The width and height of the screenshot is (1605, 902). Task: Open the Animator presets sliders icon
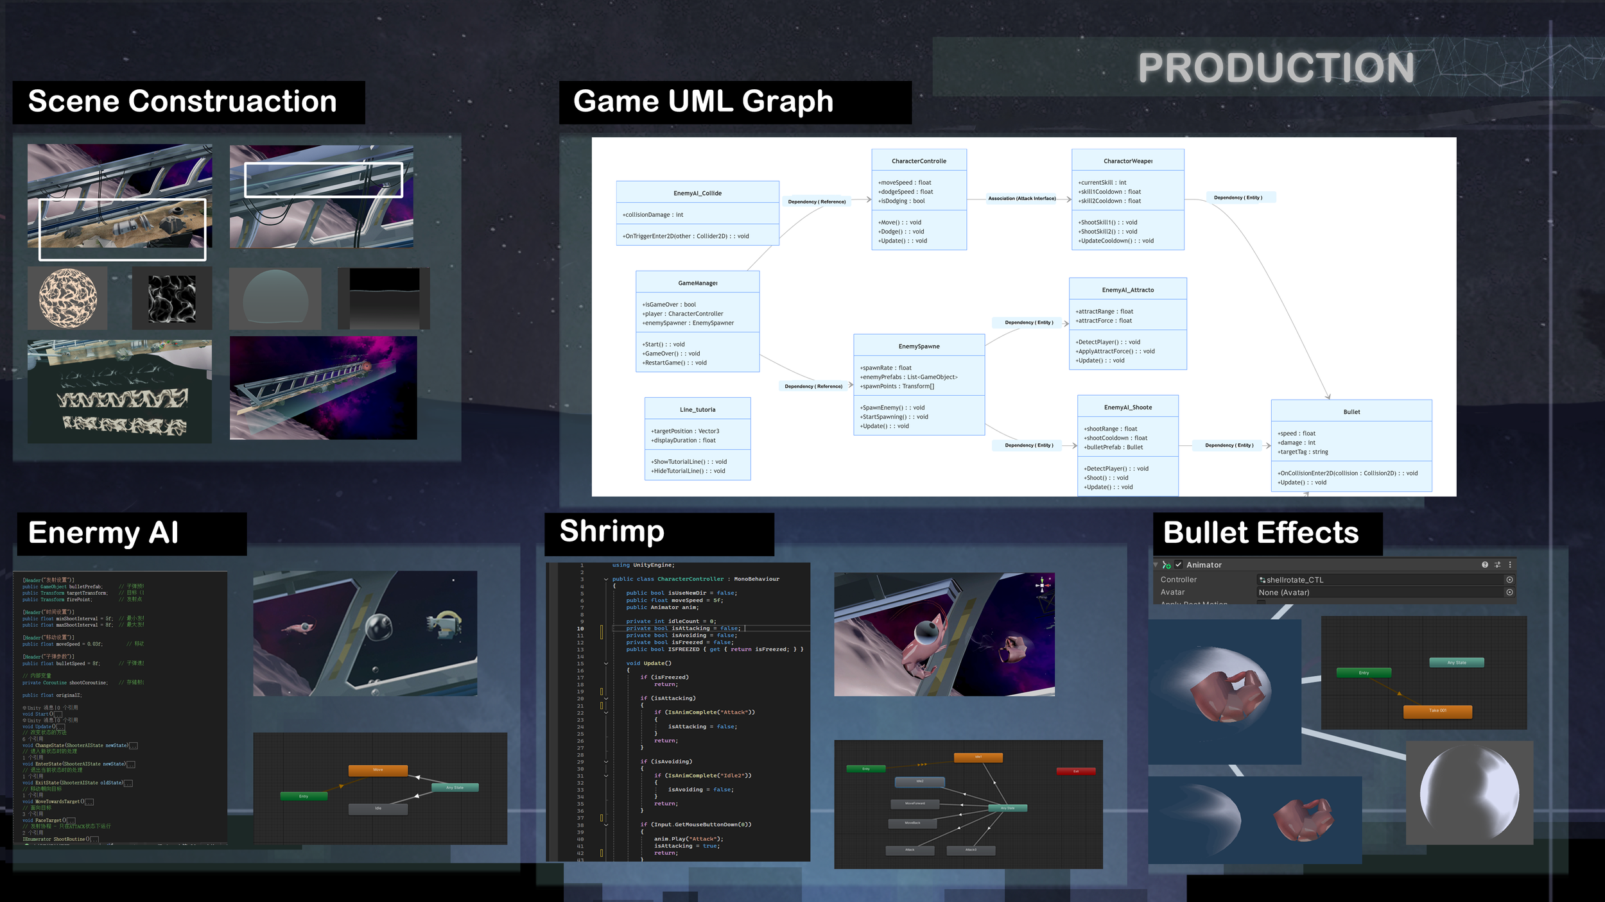point(1498,565)
